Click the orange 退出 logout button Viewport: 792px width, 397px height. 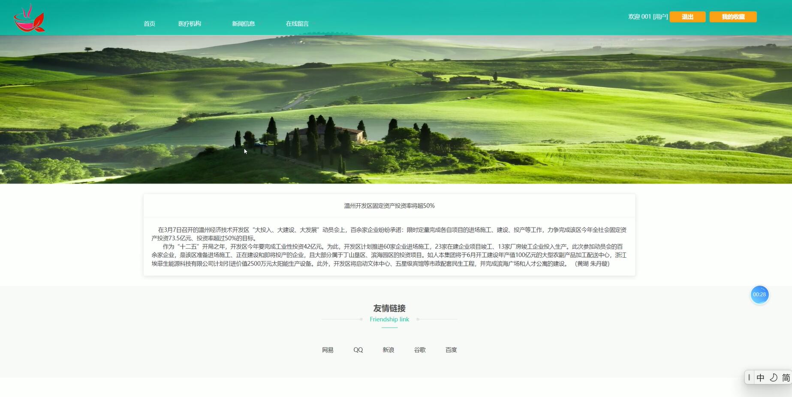click(x=687, y=17)
